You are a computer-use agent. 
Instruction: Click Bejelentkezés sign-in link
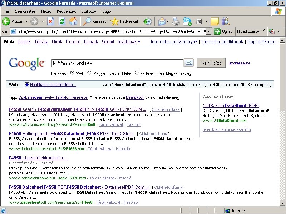point(262,42)
